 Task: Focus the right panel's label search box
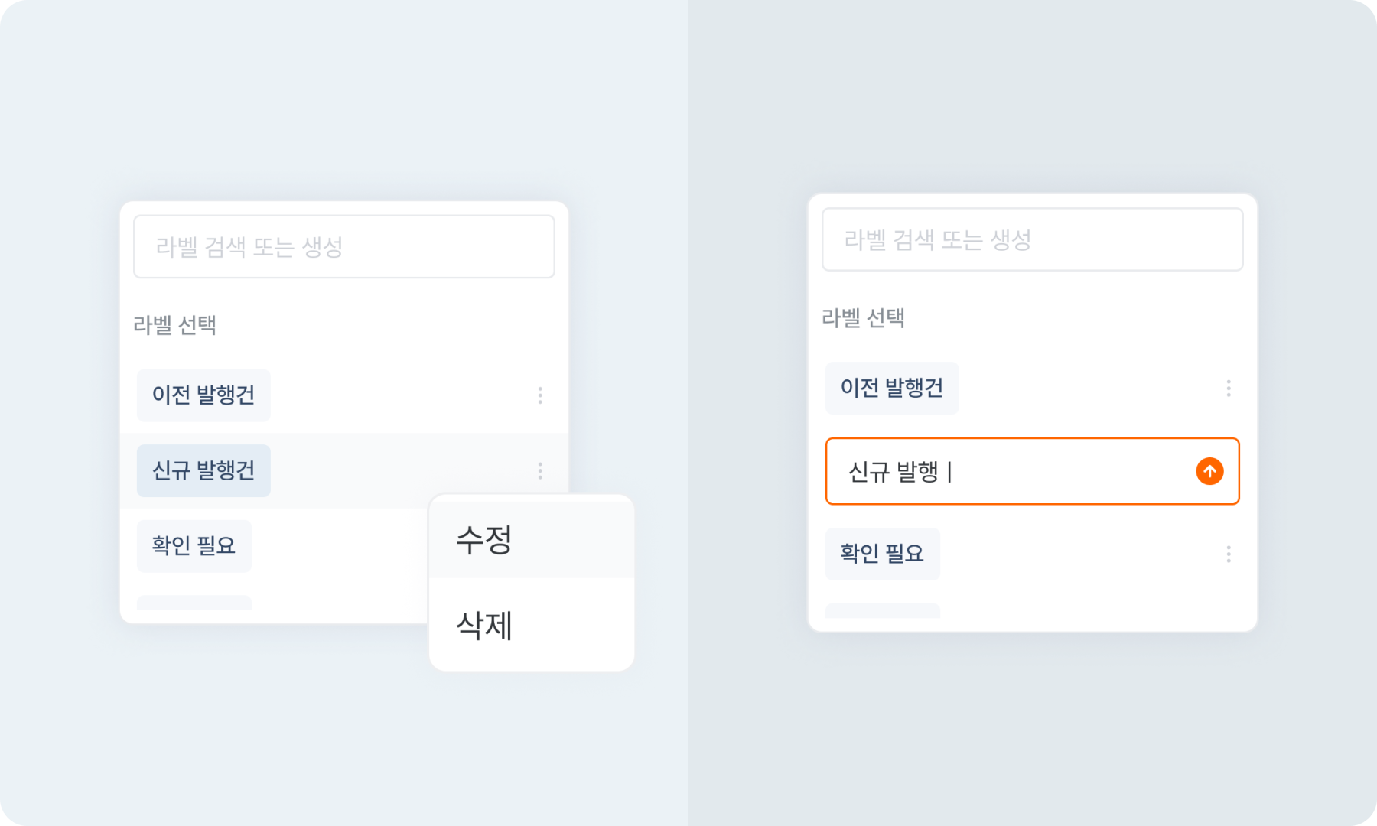(1033, 239)
